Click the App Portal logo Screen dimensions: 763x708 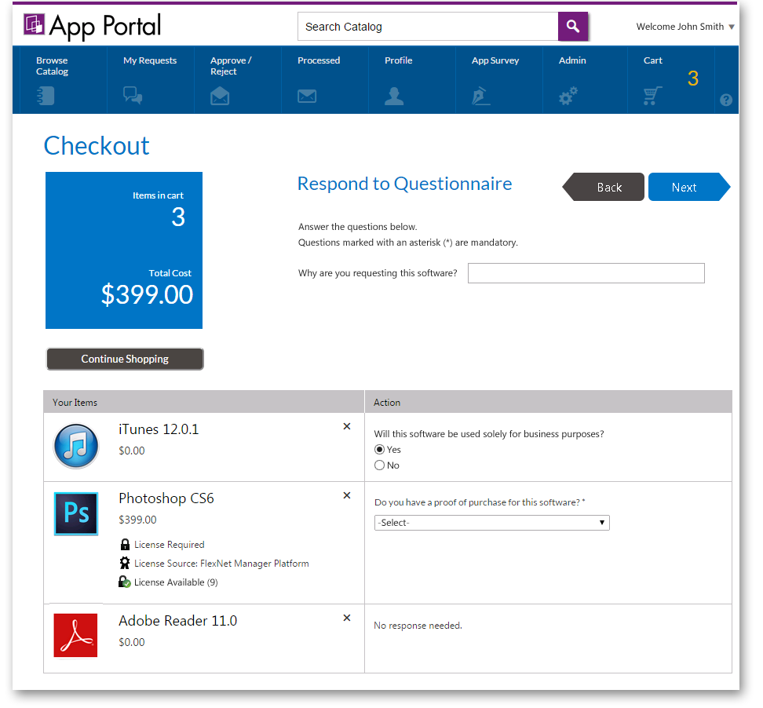pyautogui.click(x=91, y=26)
